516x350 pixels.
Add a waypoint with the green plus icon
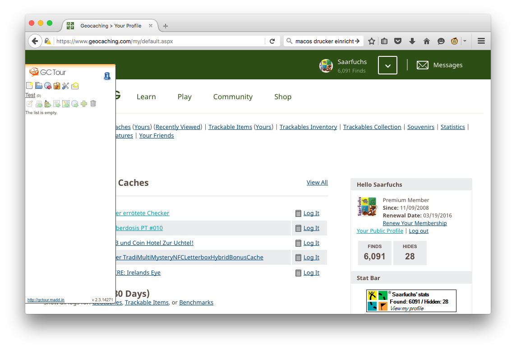pos(84,104)
